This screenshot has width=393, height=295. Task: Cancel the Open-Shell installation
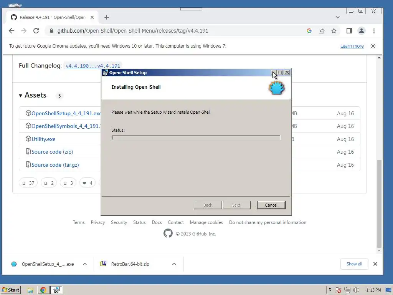[x=271, y=205]
